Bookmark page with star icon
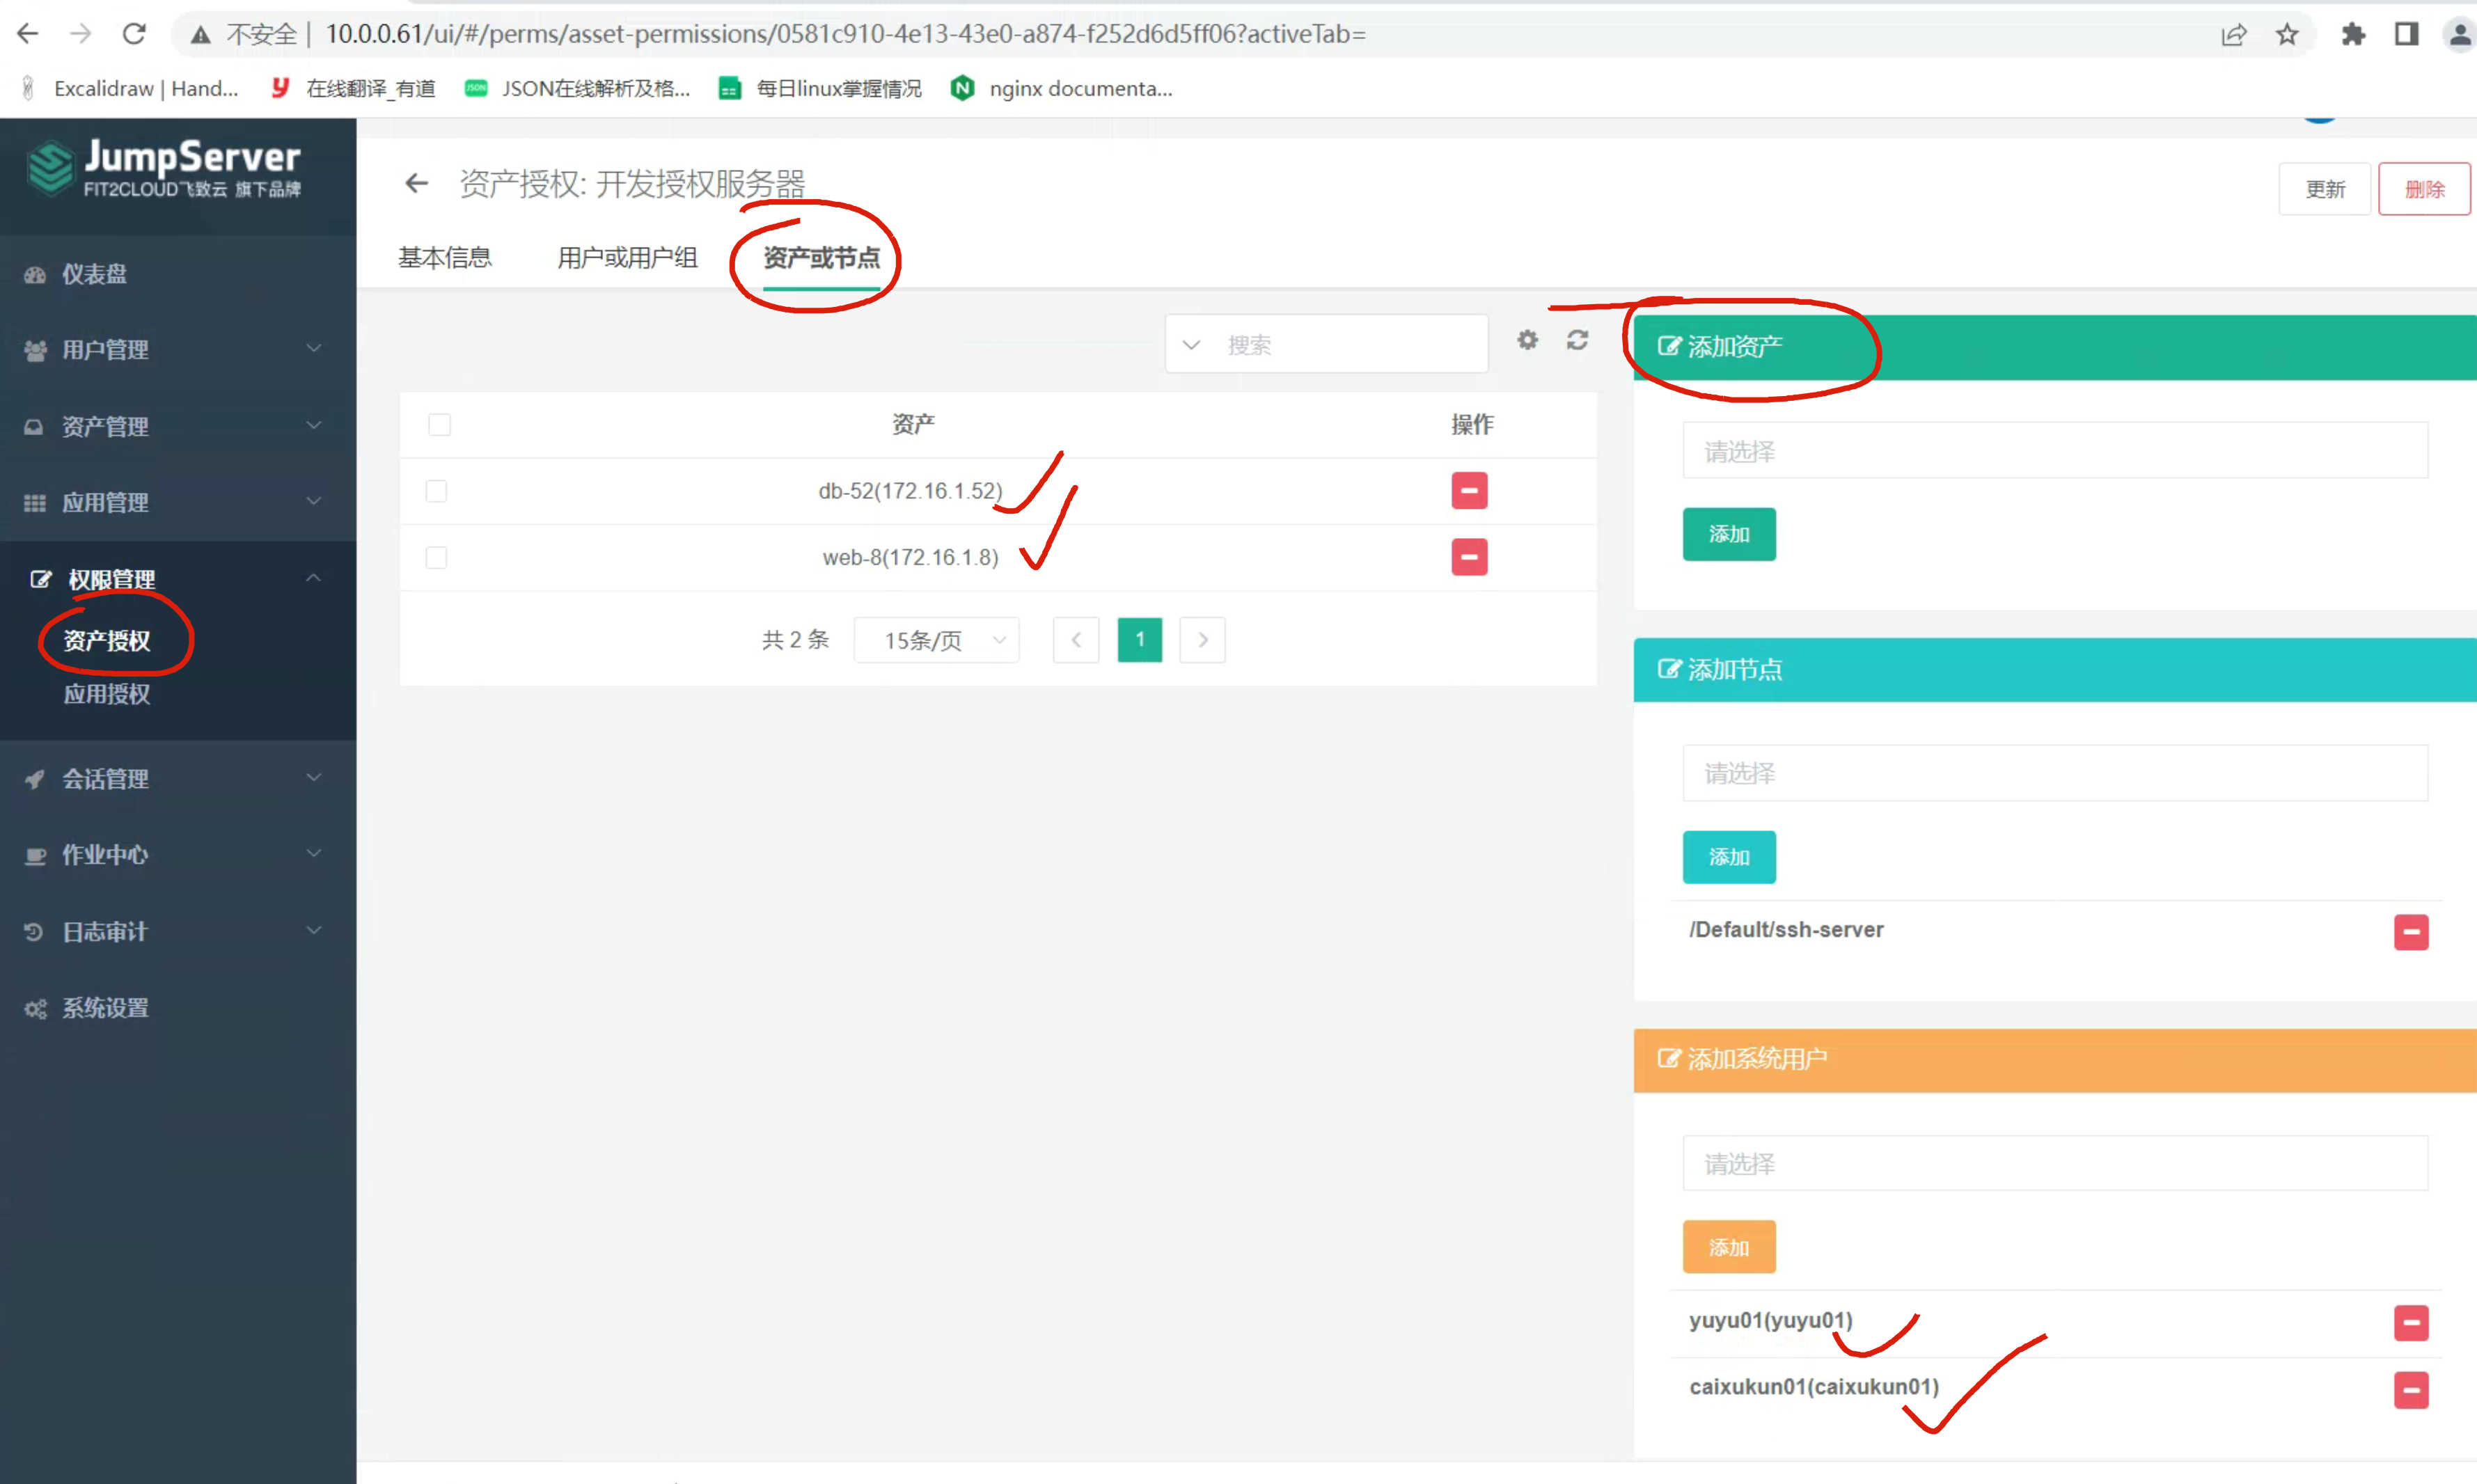Viewport: 2477px width, 1484px height. click(x=2286, y=35)
